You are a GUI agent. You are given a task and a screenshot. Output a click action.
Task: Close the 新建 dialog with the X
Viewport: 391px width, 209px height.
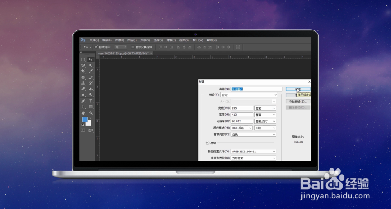[x=309, y=81]
